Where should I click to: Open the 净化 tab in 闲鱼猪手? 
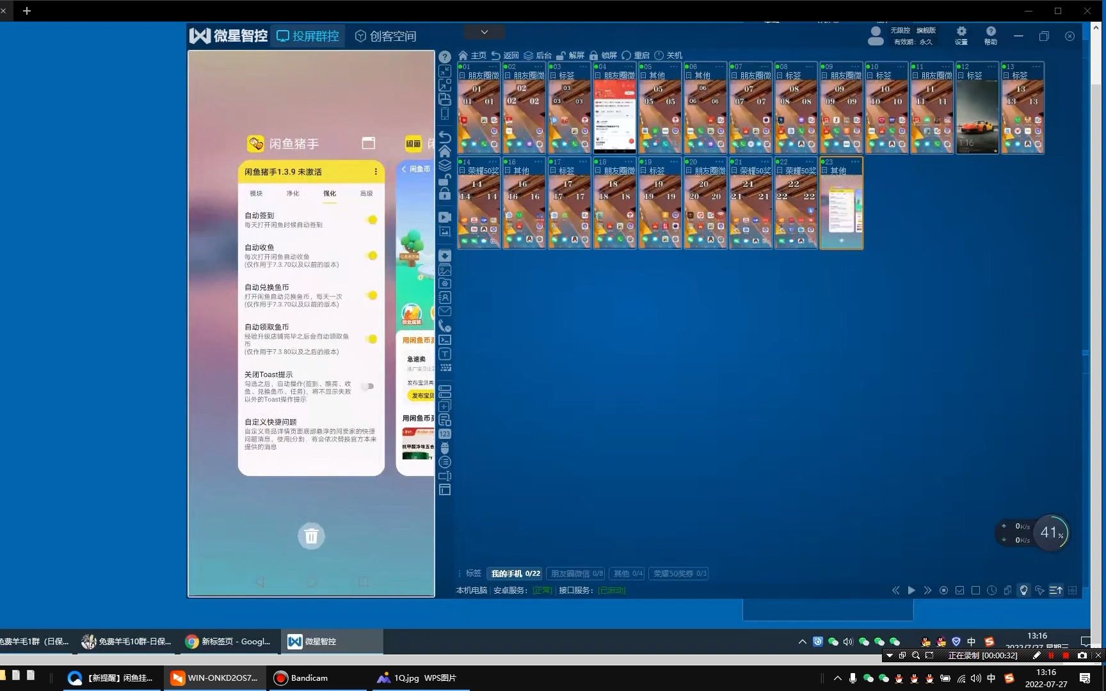(293, 193)
